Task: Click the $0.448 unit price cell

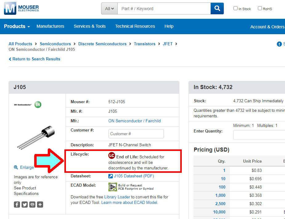Action: (255, 187)
